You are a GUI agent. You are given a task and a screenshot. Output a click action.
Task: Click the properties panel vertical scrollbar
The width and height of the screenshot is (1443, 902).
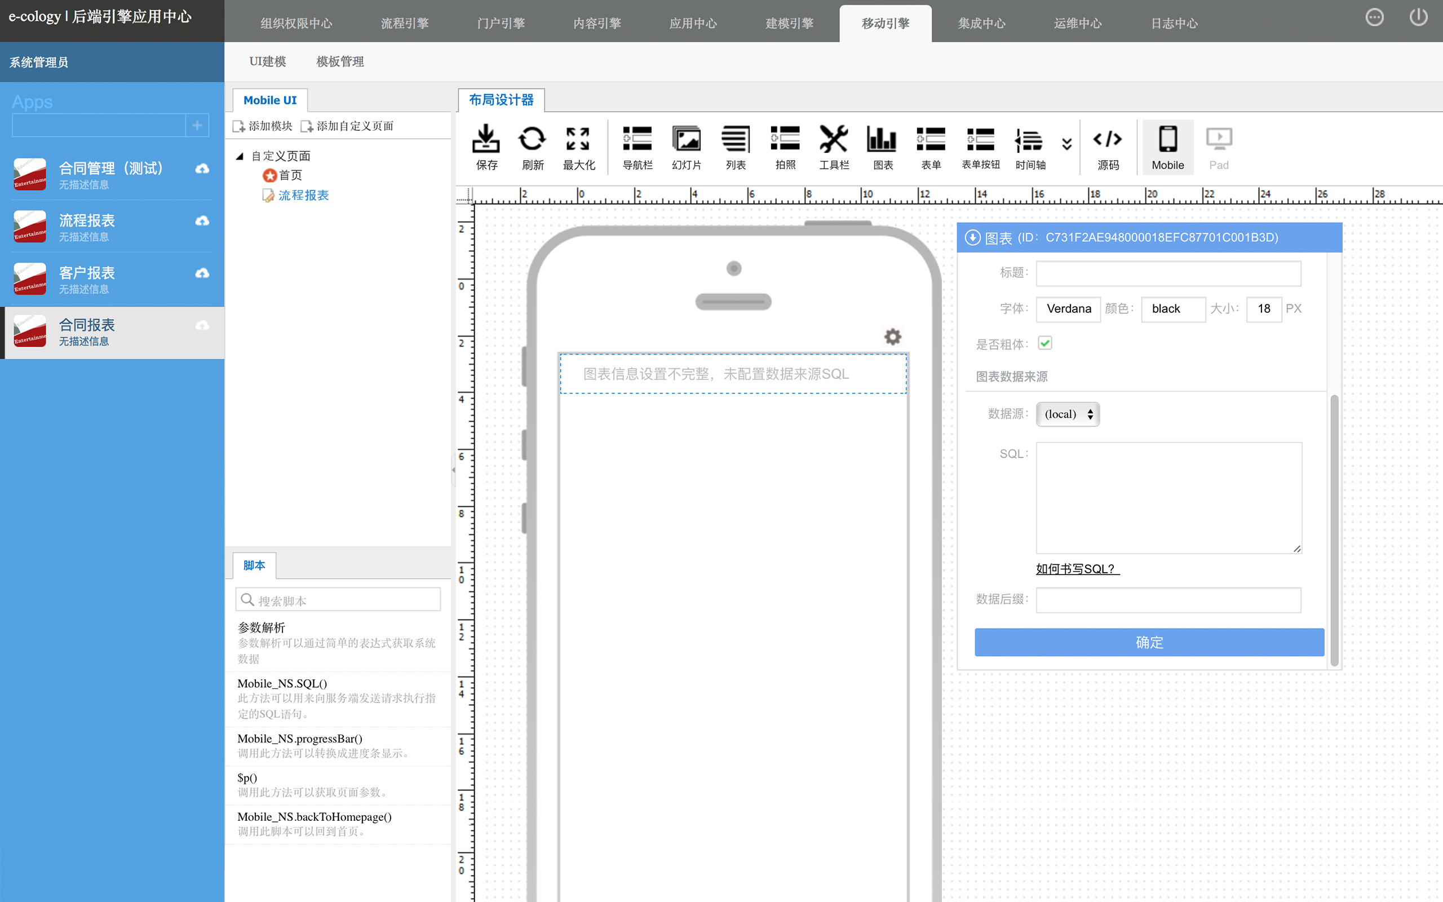(x=1334, y=530)
